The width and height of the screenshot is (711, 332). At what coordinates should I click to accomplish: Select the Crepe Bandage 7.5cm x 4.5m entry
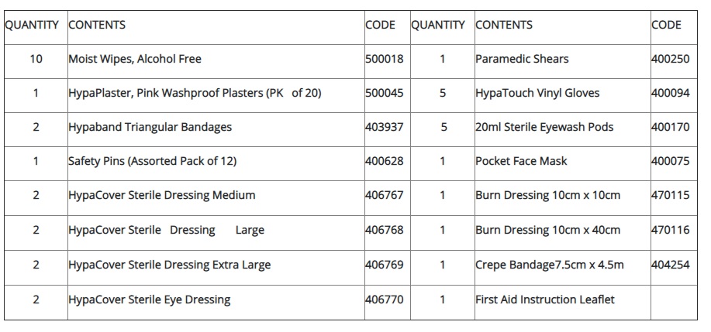click(x=550, y=265)
